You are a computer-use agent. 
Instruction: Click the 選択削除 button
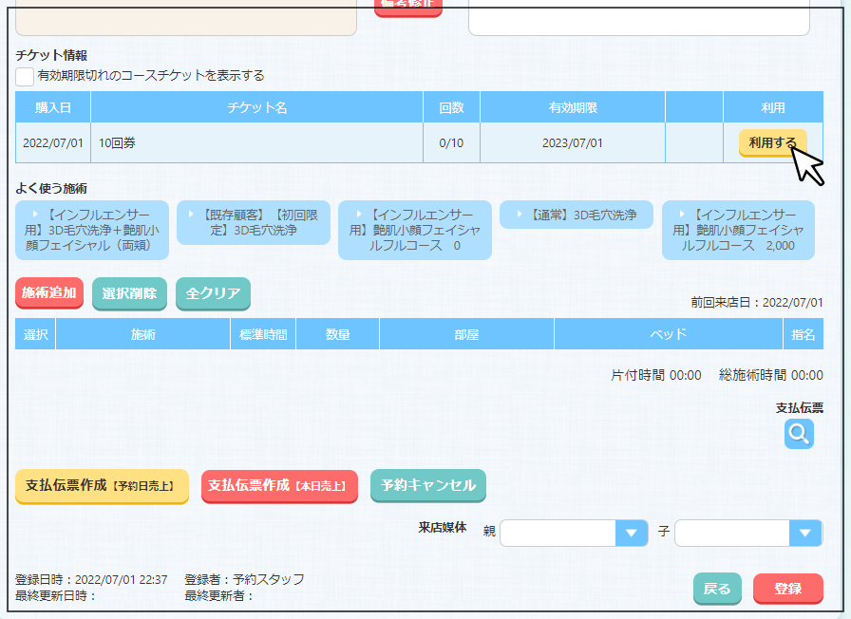coord(130,293)
